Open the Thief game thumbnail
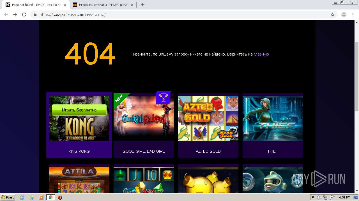The image size is (359, 201). [x=273, y=118]
